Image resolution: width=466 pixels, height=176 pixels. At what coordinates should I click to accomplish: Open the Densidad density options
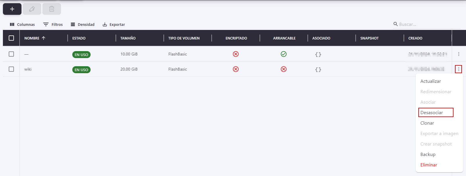(83, 24)
